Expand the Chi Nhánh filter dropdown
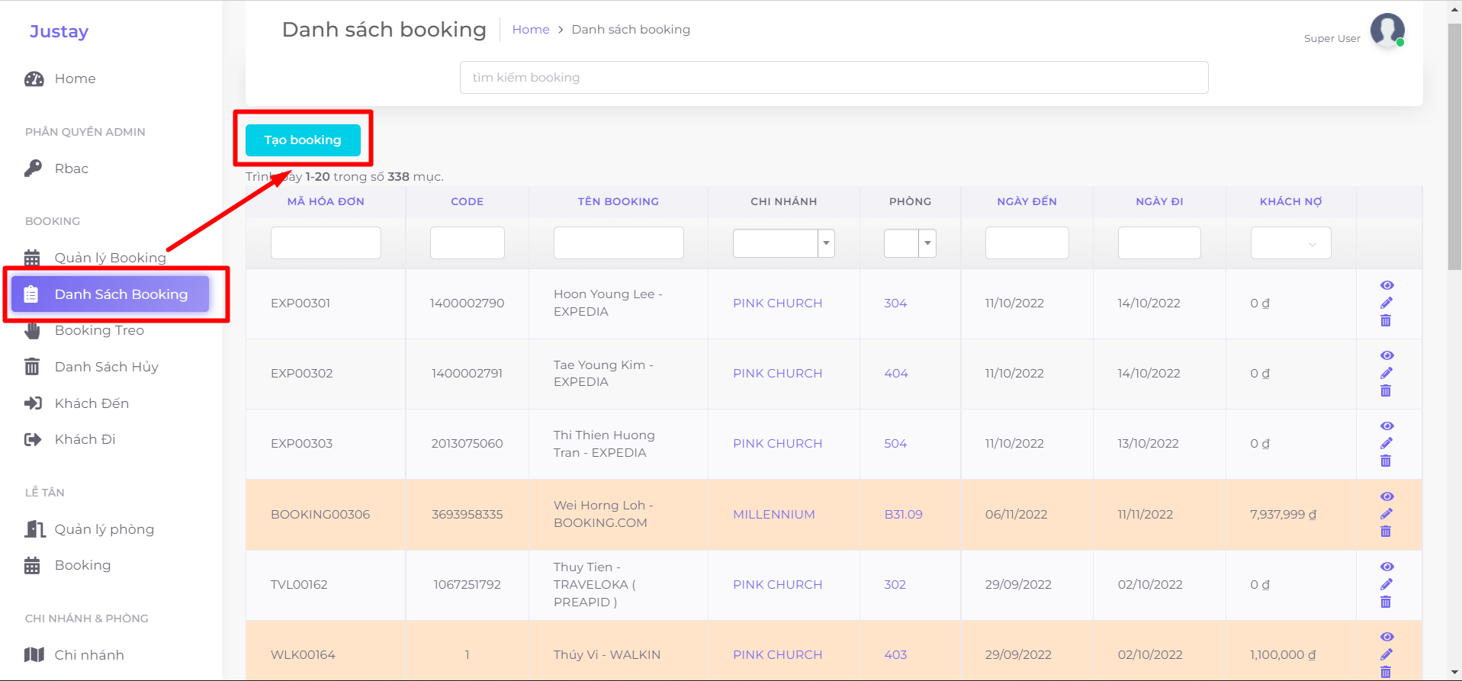Viewport: 1462px width, 681px height. [x=826, y=243]
